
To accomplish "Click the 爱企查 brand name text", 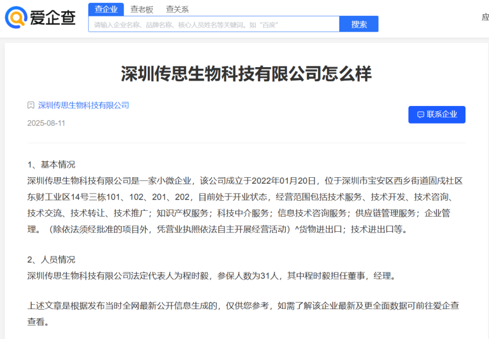I will (54, 18).
